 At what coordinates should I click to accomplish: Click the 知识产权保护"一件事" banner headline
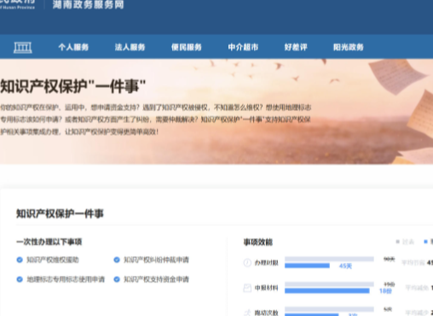[72, 86]
